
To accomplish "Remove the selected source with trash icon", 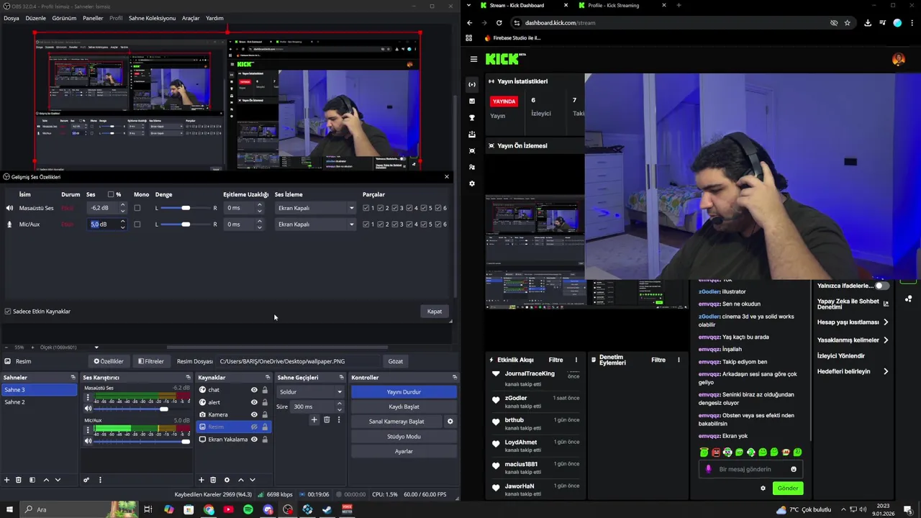I will coord(213,480).
